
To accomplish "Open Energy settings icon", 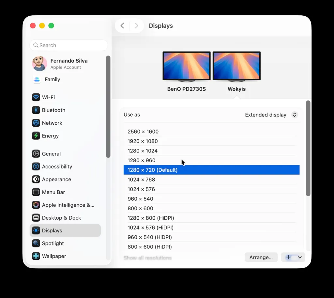I will [36, 136].
